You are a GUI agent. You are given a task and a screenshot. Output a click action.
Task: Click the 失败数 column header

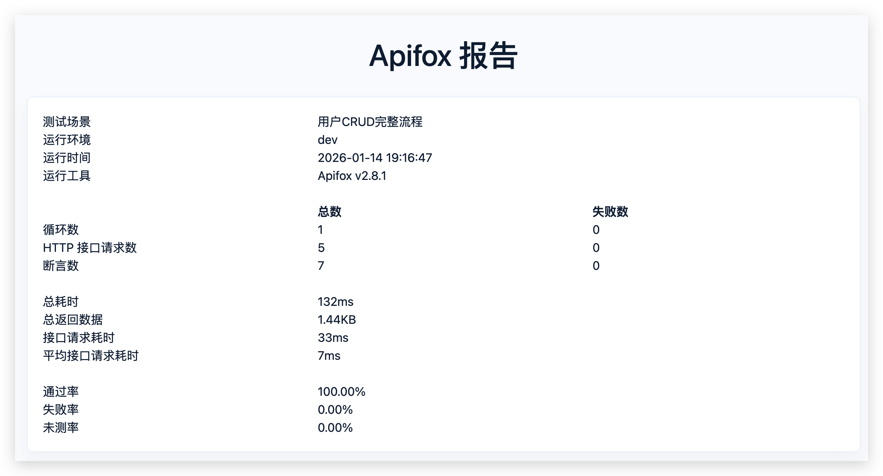click(x=610, y=212)
